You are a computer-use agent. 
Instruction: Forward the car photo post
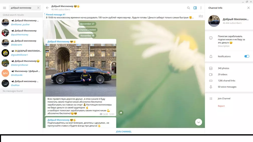(121, 113)
